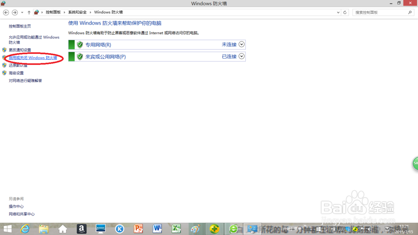The height and width of the screenshot is (235, 418).
Task: Open the 360 security green cross app
Action: pos(214,229)
